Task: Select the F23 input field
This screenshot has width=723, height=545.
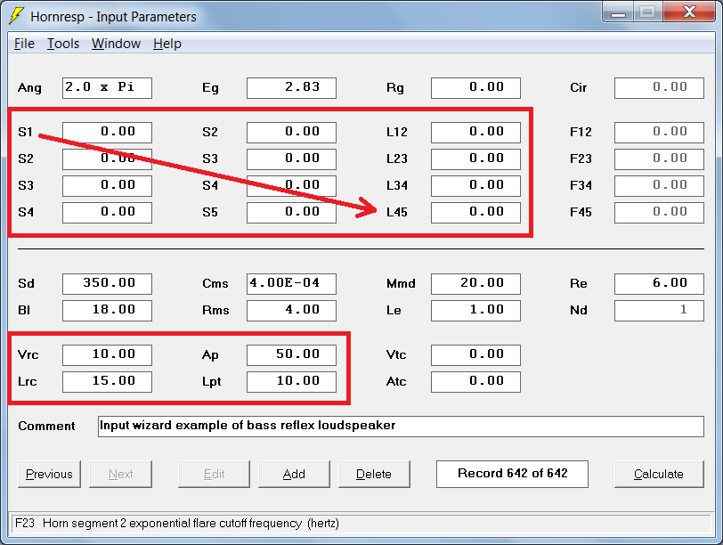Action: coord(660,159)
